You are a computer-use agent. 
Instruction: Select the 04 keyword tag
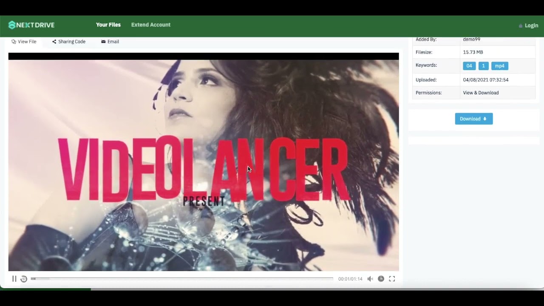(x=469, y=66)
